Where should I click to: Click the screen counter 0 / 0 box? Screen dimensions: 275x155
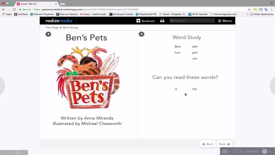point(238,151)
